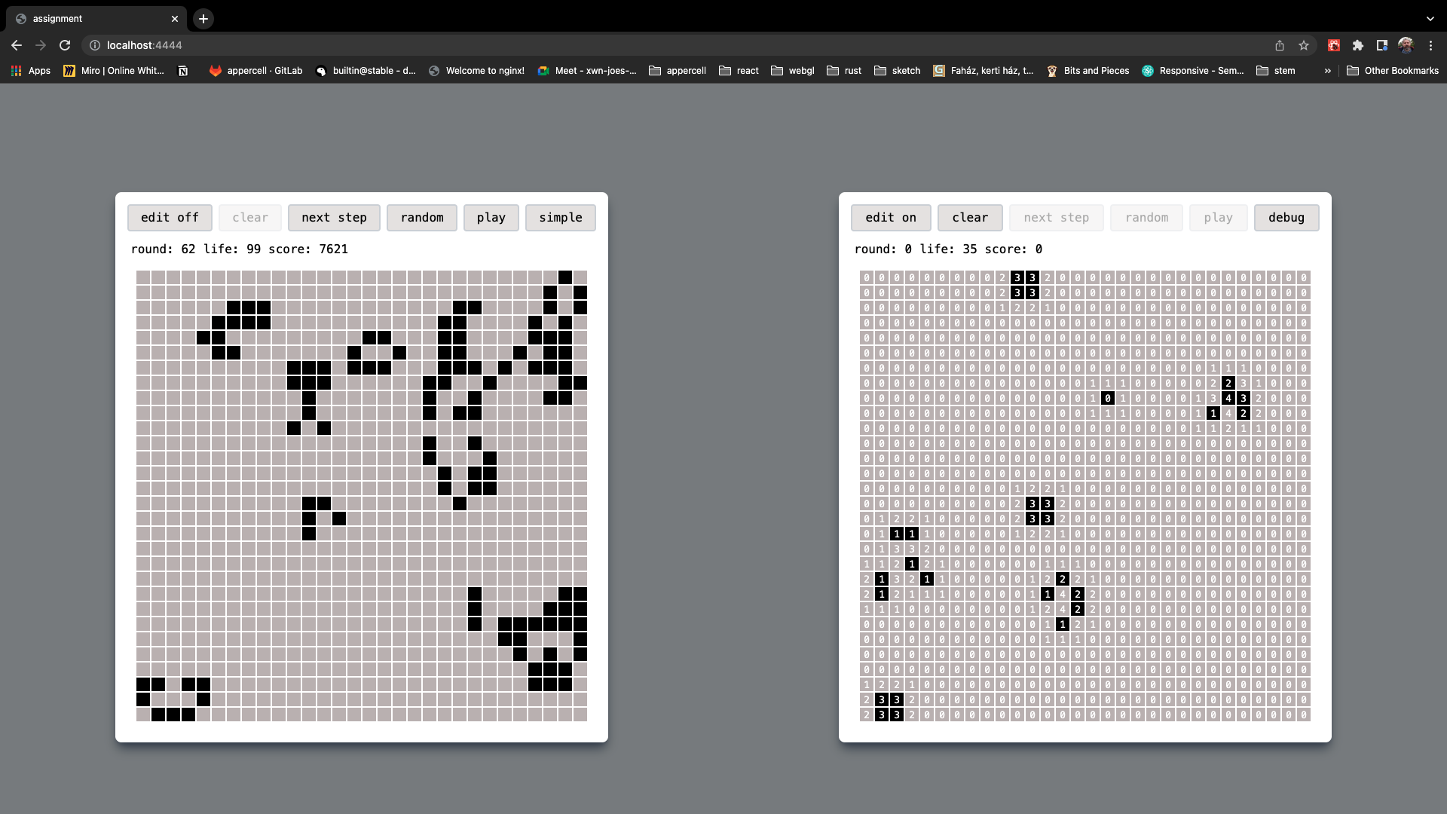The image size is (1447, 814).
Task: Click highlighted cell showing value '0' in debug grid
Action: (x=1107, y=399)
